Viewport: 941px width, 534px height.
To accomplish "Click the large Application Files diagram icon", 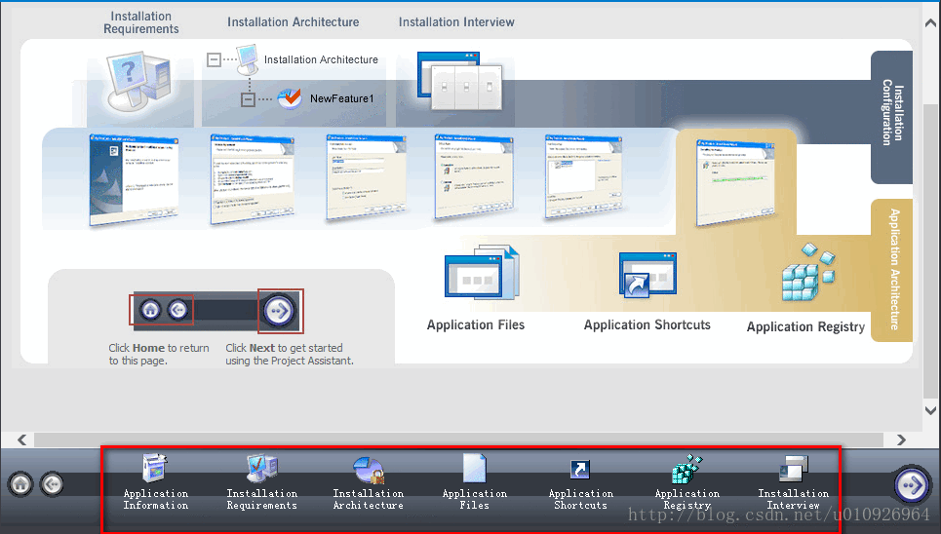I will pyautogui.click(x=482, y=273).
